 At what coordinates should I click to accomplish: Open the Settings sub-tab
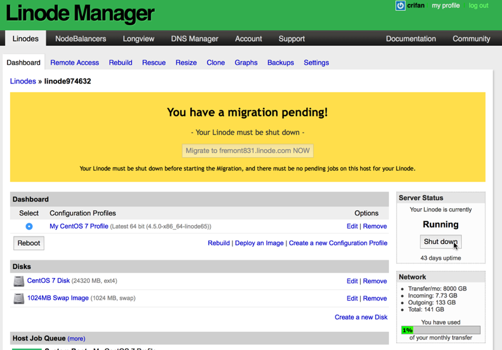pyautogui.click(x=316, y=63)
